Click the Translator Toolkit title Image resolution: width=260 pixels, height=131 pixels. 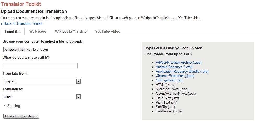(21, 4)
